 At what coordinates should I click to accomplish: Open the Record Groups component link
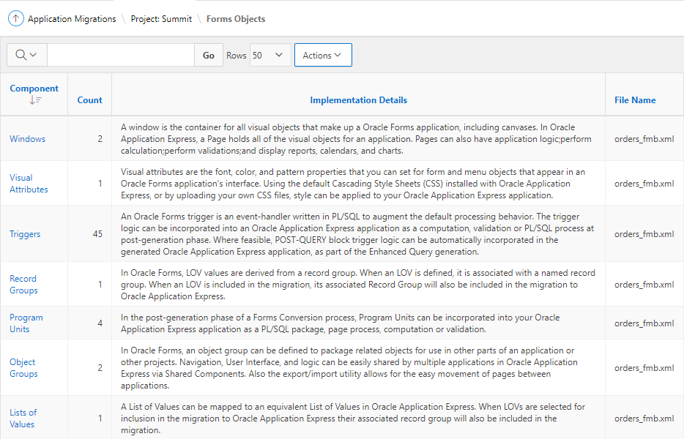tap(23, 284)
